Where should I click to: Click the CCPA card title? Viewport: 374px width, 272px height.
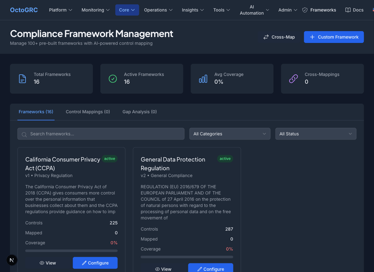coord(63,164)
